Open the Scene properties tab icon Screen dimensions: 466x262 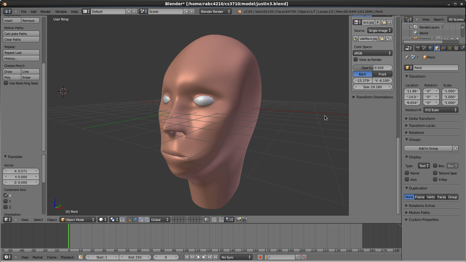pyautogui.click(x=424, y=48)
